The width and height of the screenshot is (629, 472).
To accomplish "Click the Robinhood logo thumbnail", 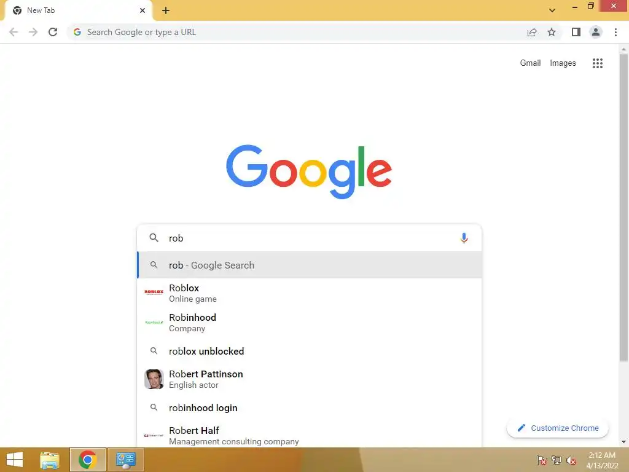I will 154,322.
